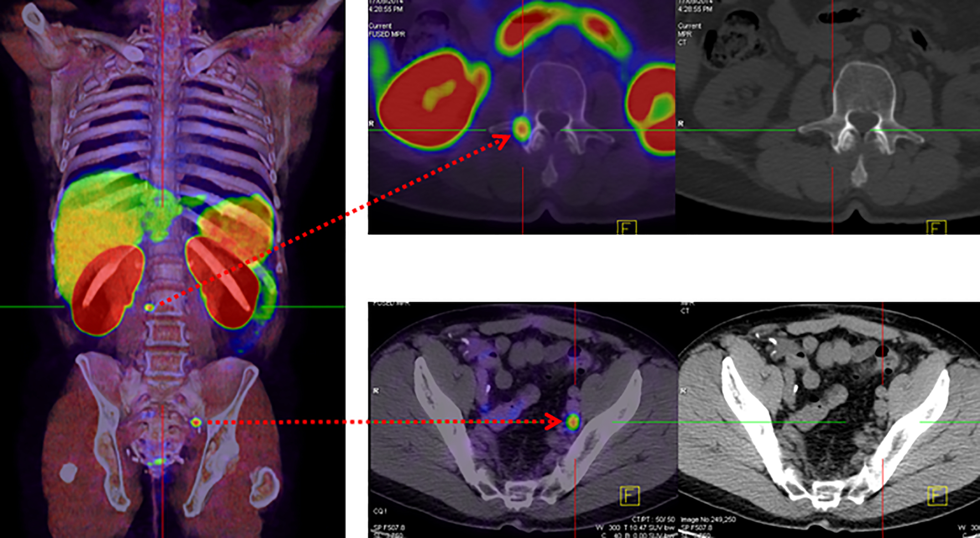
Task: Select the lower grayscale CT pelvic image
Action: pos(829,420)
